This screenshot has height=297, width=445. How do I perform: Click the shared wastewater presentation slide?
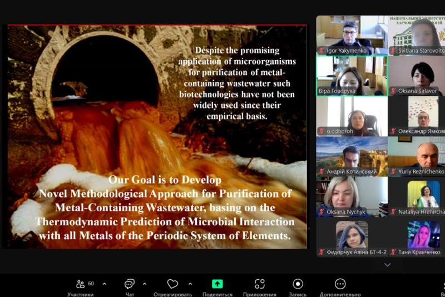157,136
